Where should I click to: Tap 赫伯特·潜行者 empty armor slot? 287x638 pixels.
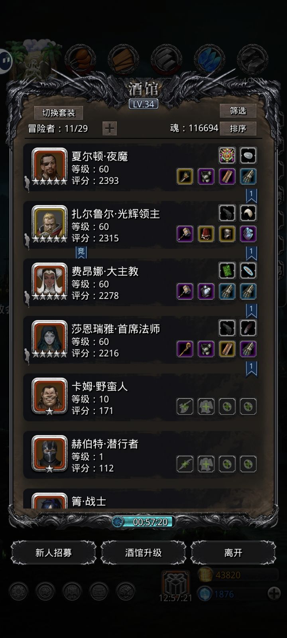[x=206, y=464]
